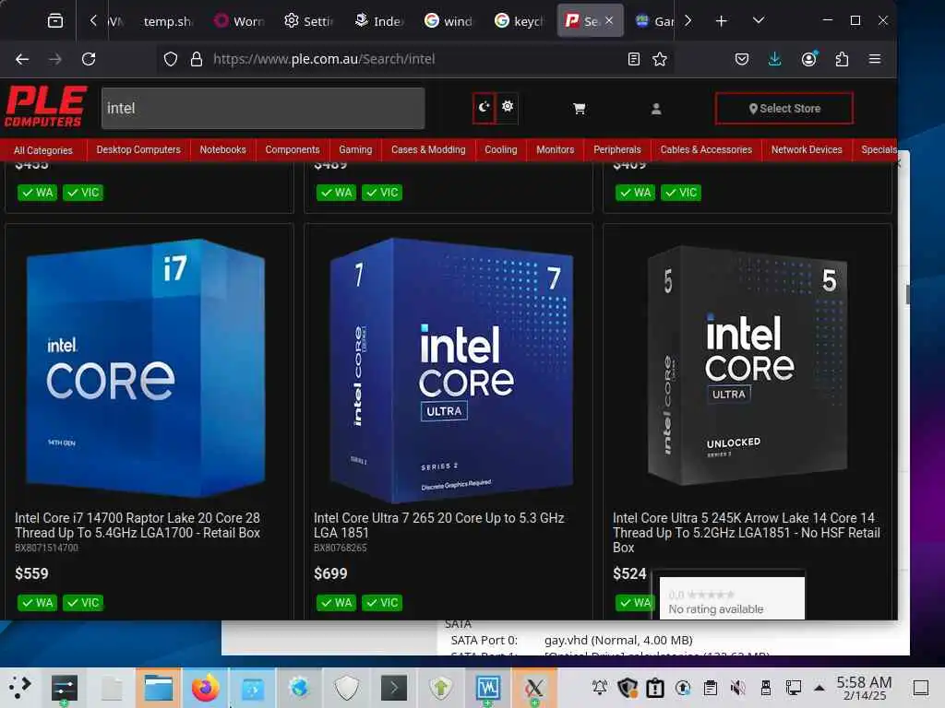The height and width of the screenshot is (708, 945).
Task: Open tracking protection shield info
Action: [x=171, y=59]
